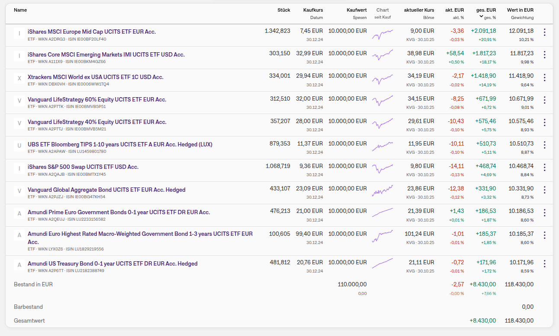
Task: Click aktueller Kurs column header
Action: point(419,10)
